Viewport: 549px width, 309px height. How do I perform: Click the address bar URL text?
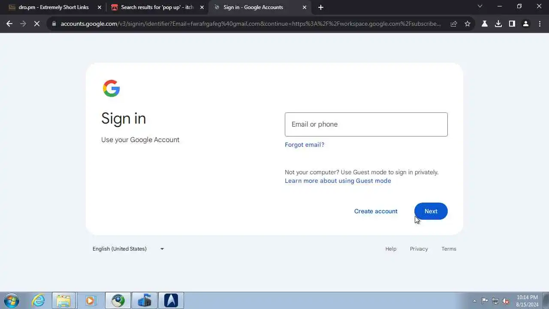coord(250,24)
